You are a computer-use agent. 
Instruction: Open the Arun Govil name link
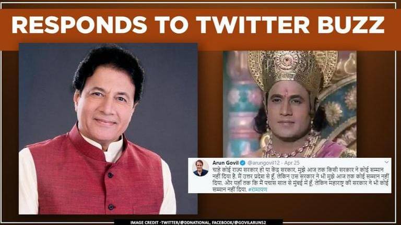pyautogui.click(x=225, y=162)
